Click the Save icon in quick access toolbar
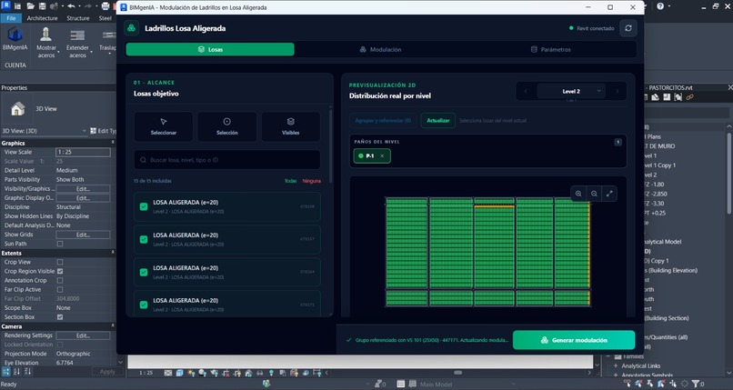The image size is (733, 390). point(42,6)
